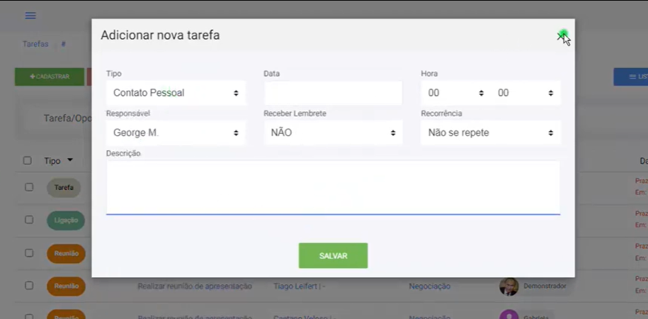Click the Data input field
The width and height of the screenshot is (648, 319).
(333, 93)
